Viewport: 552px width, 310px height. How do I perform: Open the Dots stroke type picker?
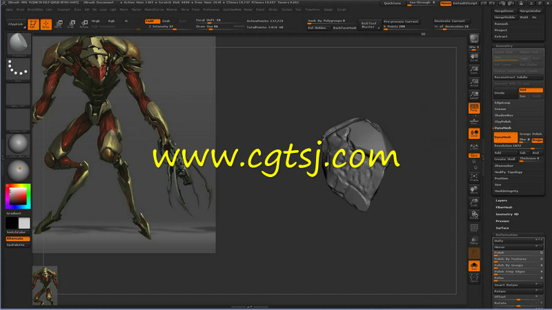tap(19, 70)
